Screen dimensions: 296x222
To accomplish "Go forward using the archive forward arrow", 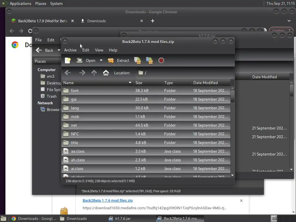I will (x=82, y=73).
